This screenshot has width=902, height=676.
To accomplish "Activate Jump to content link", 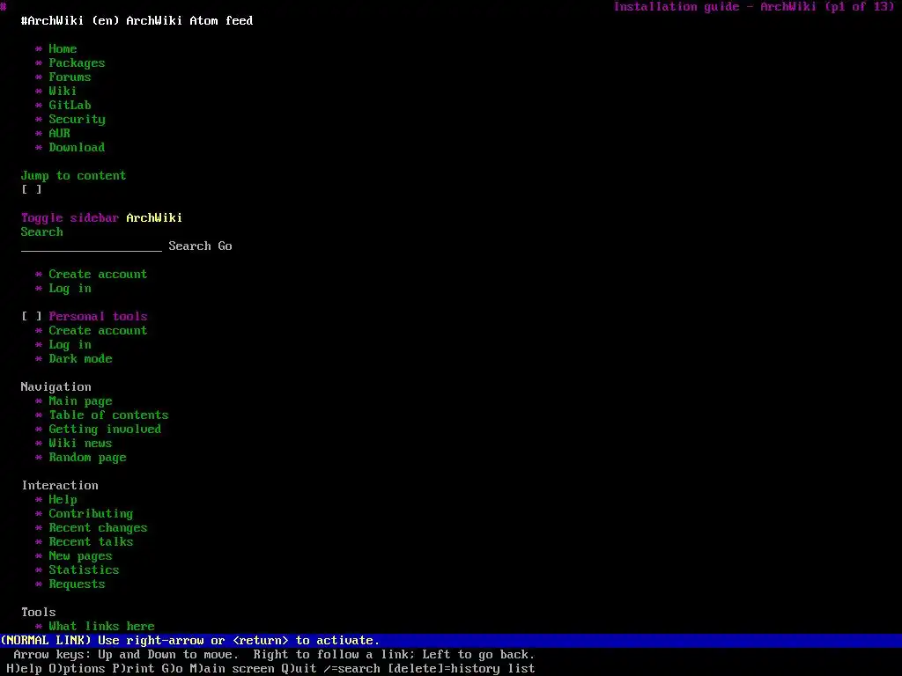I will (73, 176).
